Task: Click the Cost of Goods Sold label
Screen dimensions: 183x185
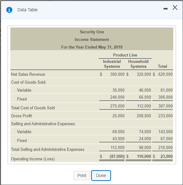Action: [x=29, y=82]
